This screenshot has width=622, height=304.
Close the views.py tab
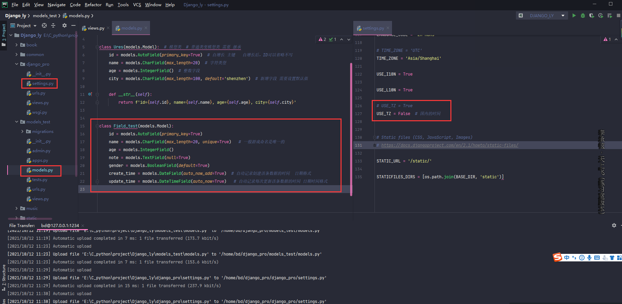pos(108,28)
